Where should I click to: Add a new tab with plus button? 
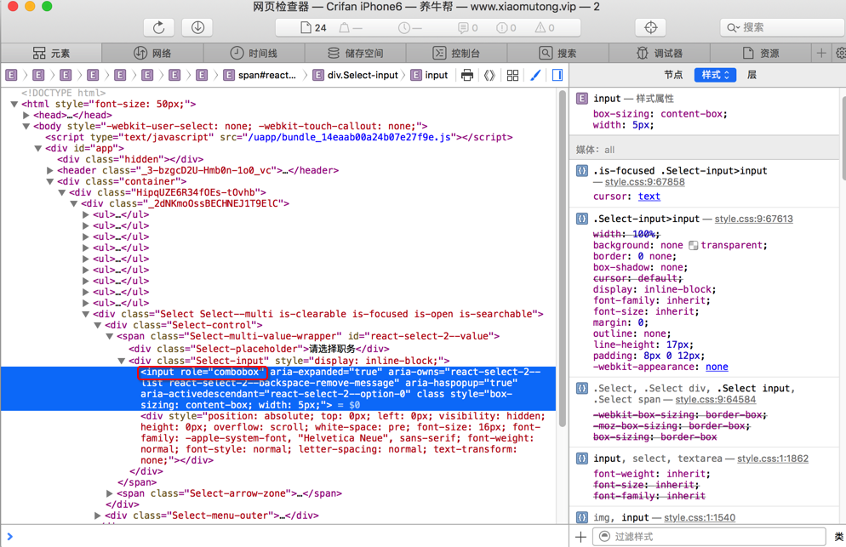[821, 53]
